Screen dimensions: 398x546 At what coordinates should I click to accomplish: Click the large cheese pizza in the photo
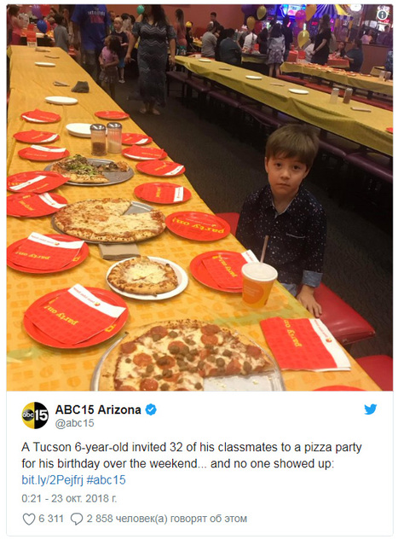click(x=109, y=220)
